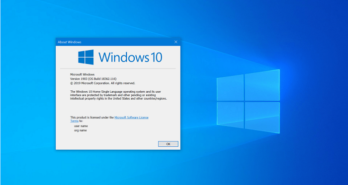
Task: Click 'This product is licensed under the' text
Action: click(92, 118)
